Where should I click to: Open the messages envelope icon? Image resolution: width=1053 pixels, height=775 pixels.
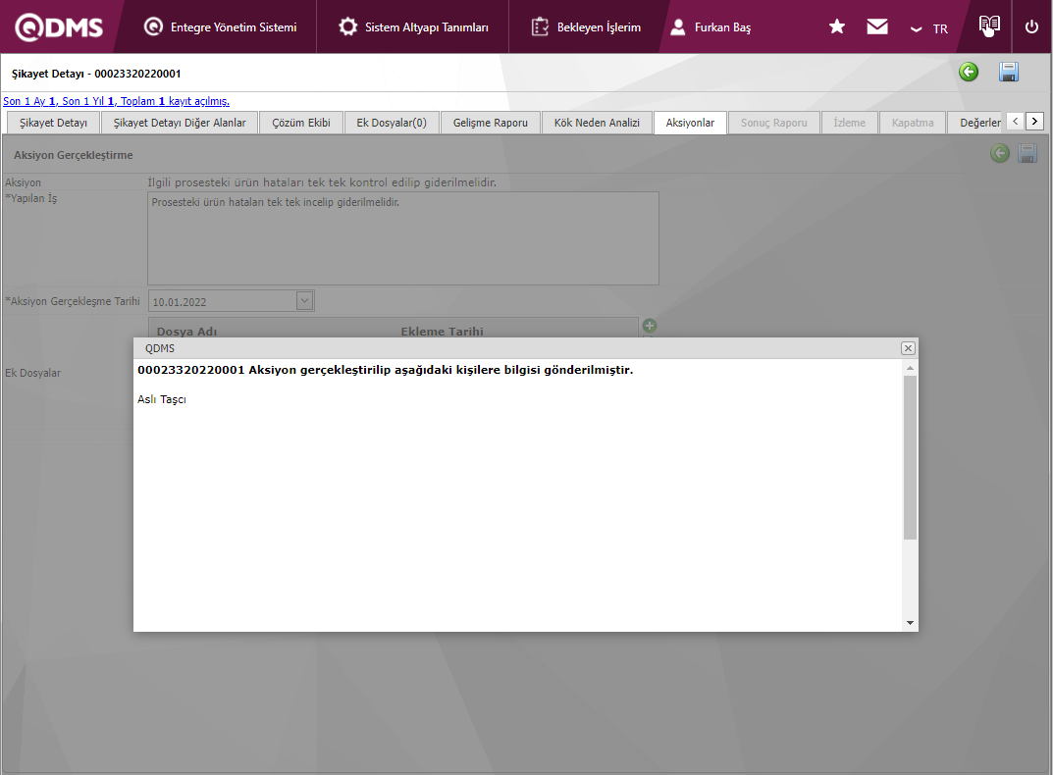click(x=877, y=26)
